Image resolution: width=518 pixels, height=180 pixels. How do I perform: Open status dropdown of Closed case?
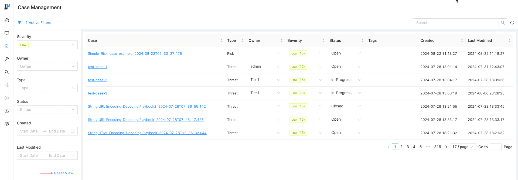359,106
